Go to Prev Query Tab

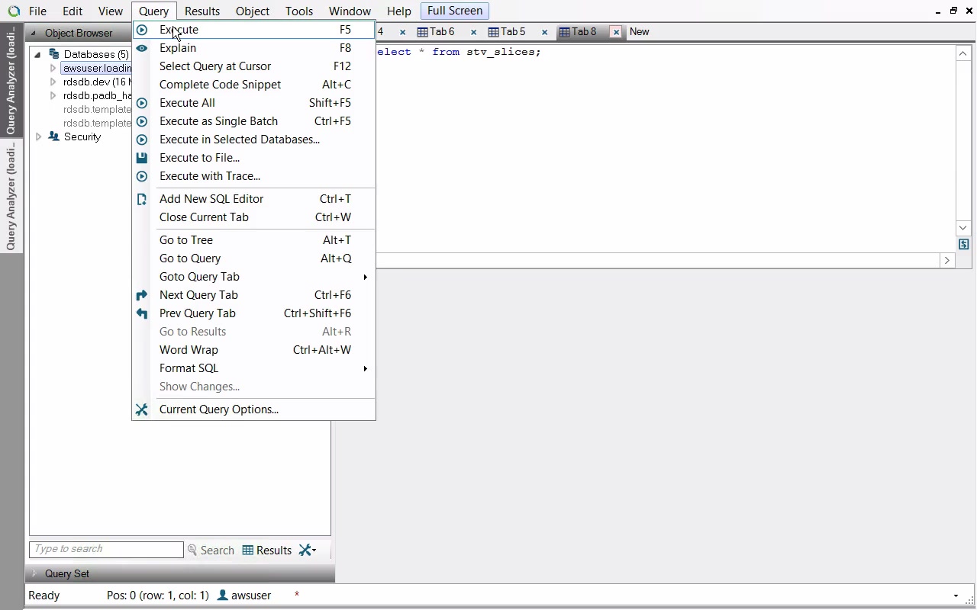[x=254, y=313]
